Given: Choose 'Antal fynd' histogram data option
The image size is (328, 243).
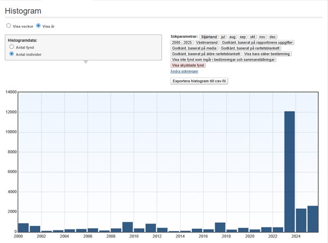Looking at the screenshot, I should click(x=11, y=47).
